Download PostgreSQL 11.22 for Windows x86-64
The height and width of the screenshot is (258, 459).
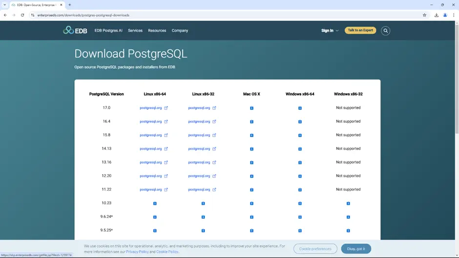click(300, 190)
